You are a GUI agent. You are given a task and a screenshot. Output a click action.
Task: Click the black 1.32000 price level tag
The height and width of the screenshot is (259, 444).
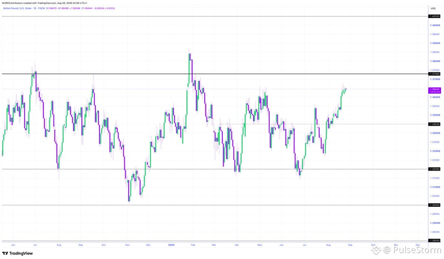[434, 169]
